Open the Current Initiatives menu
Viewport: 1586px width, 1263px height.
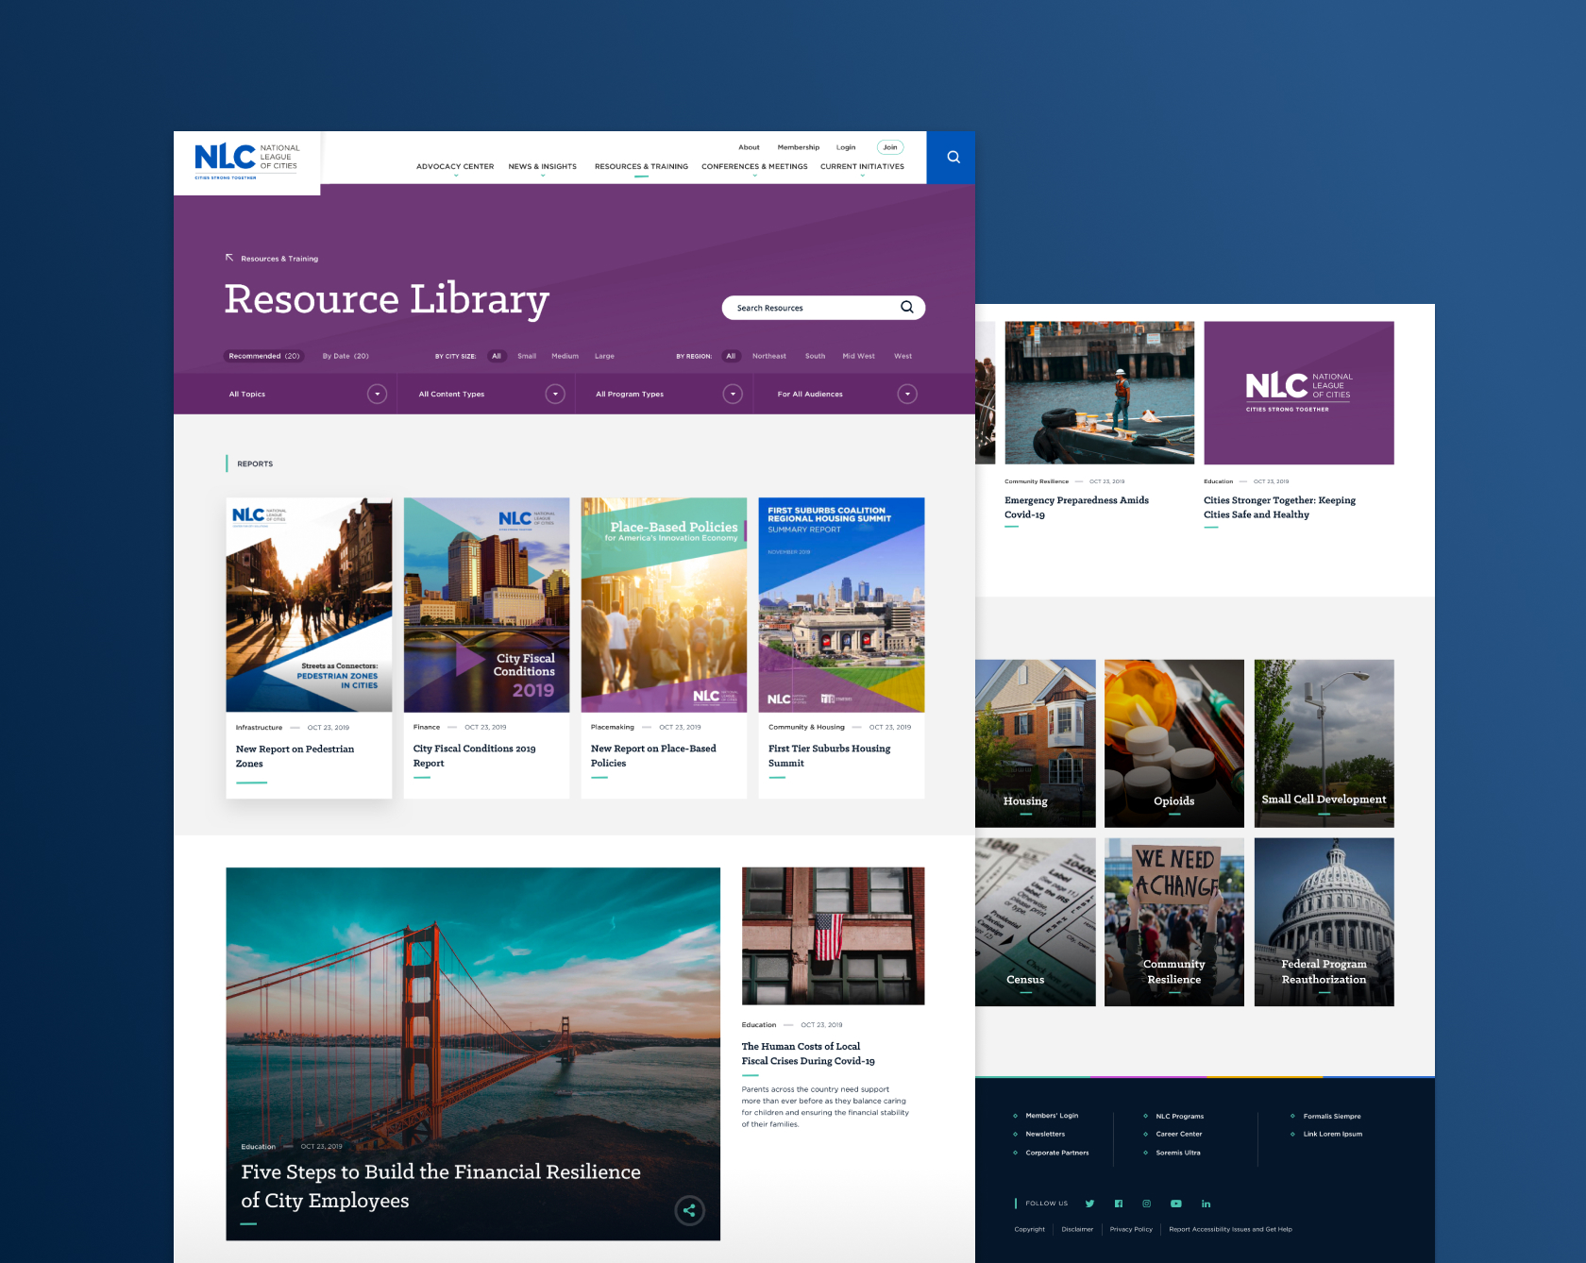(x=862, y=166)
